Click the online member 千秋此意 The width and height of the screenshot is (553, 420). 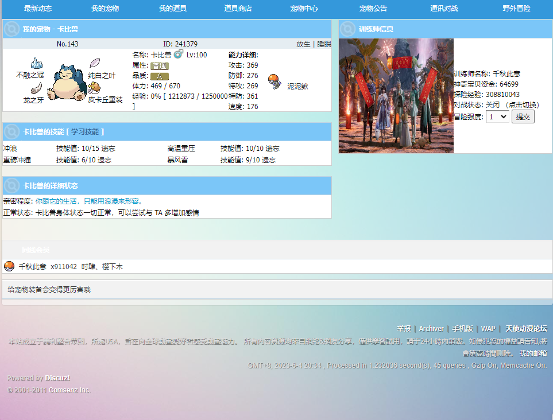click(x=33, y=267)
